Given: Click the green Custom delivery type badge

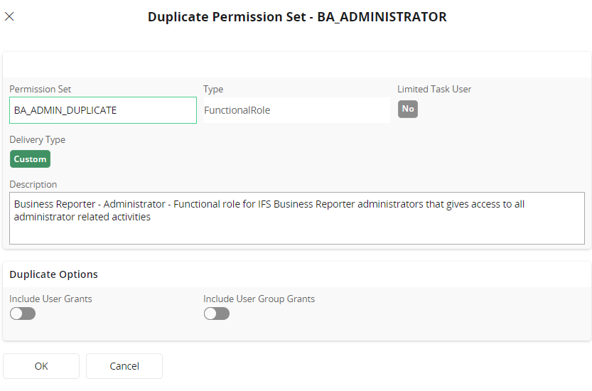Looking at the screenshot, I should tap(30, 159).
